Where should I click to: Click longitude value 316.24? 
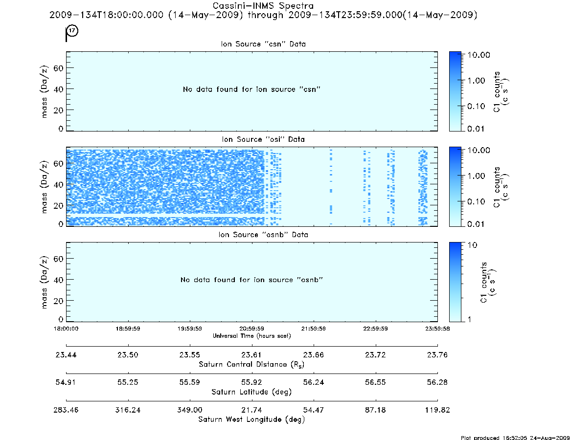128,410
